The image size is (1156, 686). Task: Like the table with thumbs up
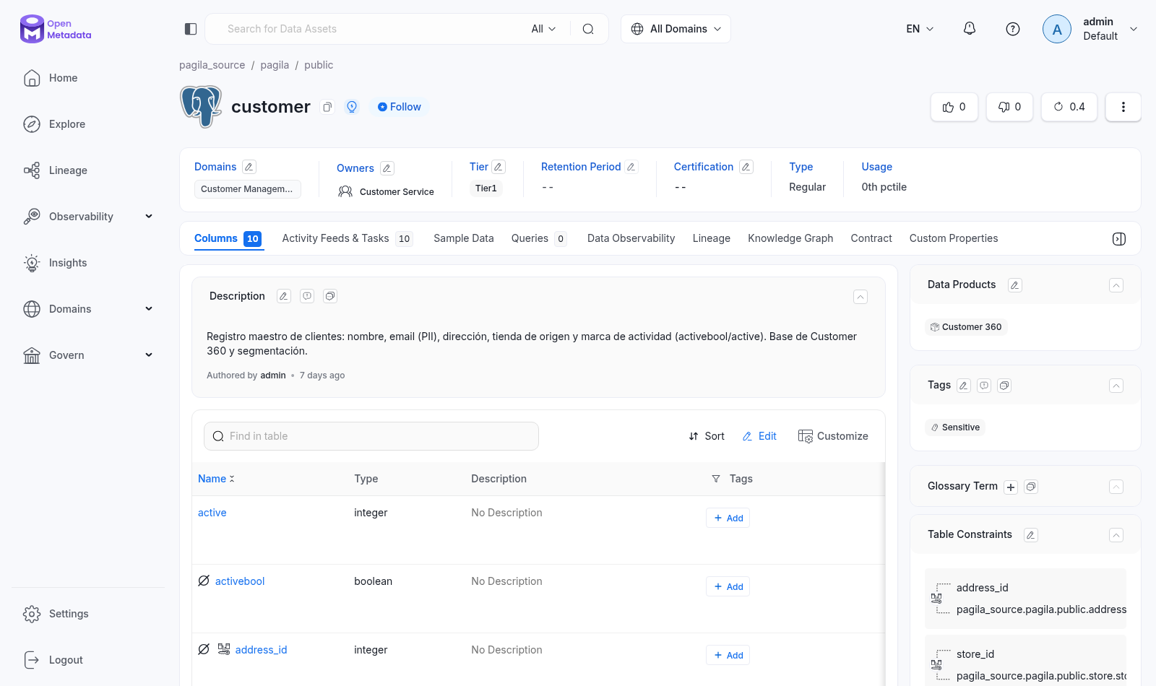[954, 107]
